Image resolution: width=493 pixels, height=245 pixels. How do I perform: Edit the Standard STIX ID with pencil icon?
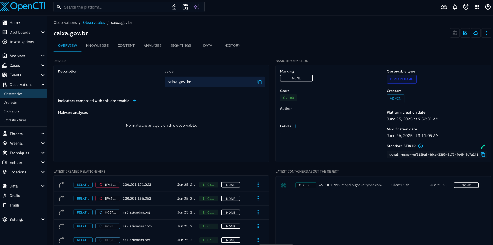[483, 146]
